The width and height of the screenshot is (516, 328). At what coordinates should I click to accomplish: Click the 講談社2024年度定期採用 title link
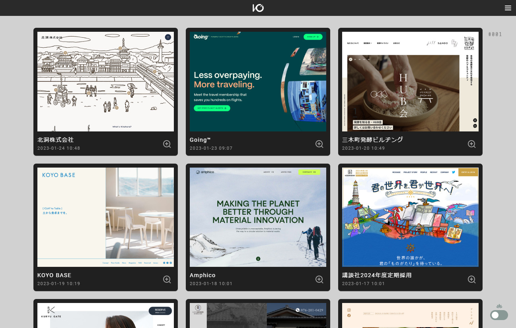click(377, 275)
